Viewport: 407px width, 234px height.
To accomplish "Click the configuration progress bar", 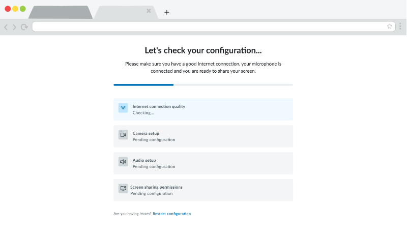I will [203, 85].
